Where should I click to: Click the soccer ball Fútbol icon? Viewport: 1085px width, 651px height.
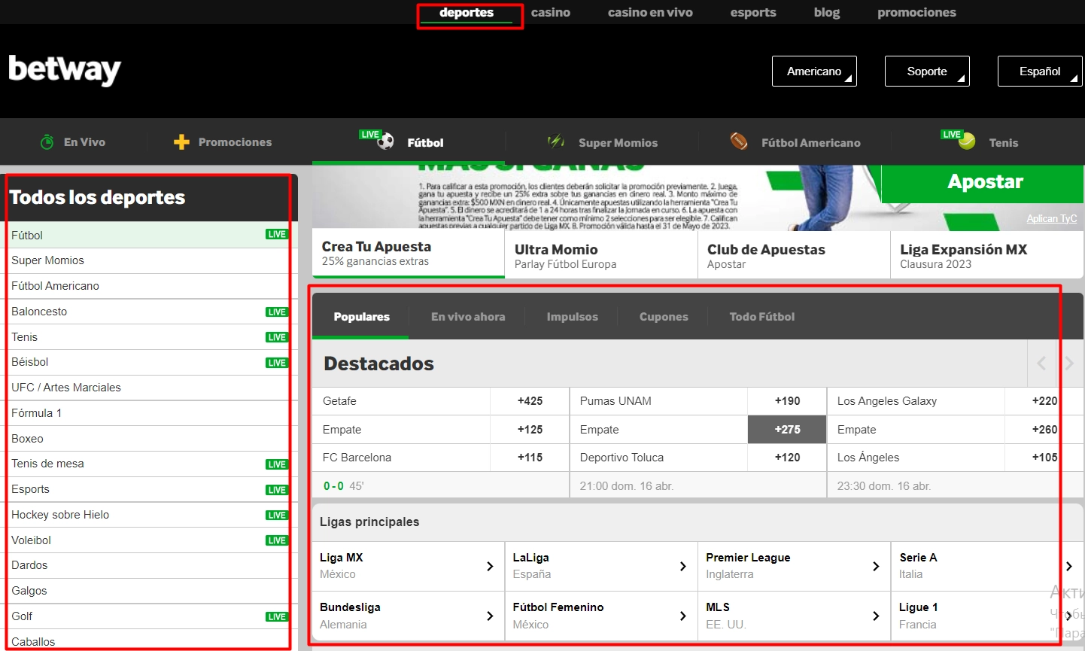coord(385,141)
